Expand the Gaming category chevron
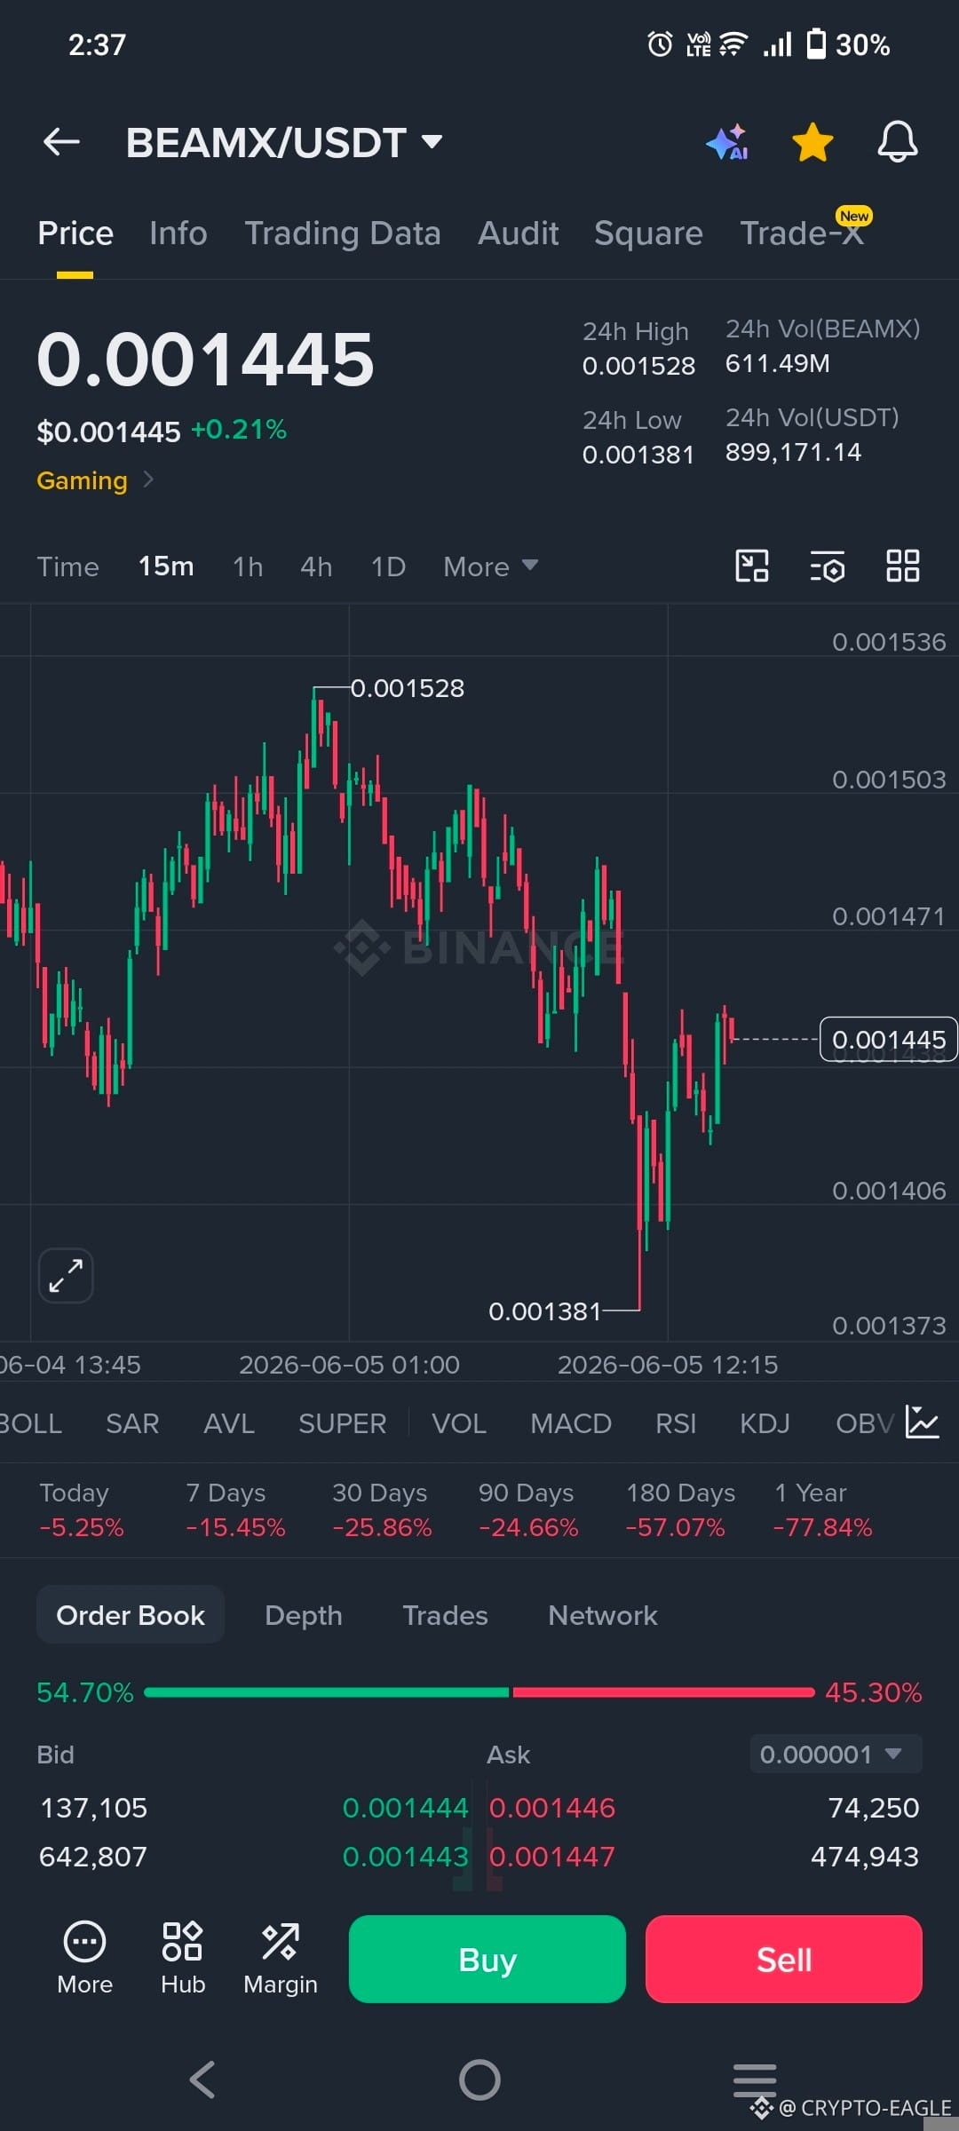Image resolution: width=959 pixels, height=2131 pixels. [x=148, y=479]
